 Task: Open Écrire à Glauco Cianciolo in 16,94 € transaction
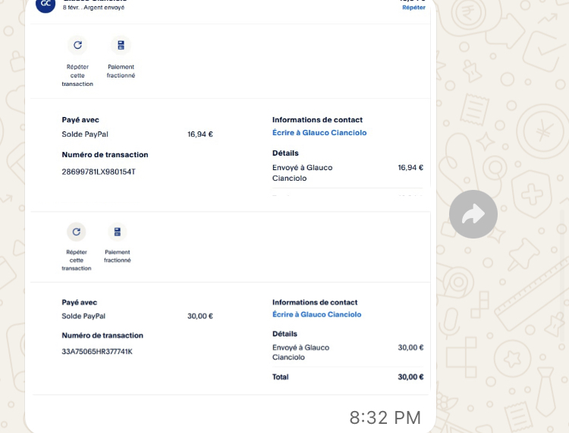click(319, 132)
